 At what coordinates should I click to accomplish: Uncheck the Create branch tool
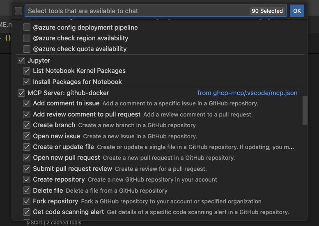27,125
